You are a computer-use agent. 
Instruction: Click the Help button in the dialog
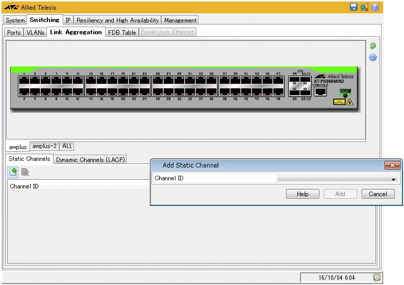(302, 194)
